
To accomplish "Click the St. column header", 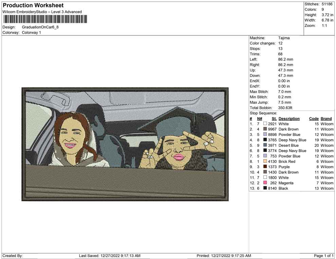I will (x=274, y=118).
